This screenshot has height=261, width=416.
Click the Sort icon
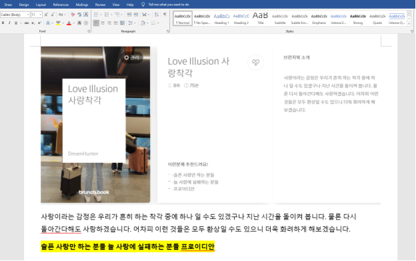tap(157, 15)
